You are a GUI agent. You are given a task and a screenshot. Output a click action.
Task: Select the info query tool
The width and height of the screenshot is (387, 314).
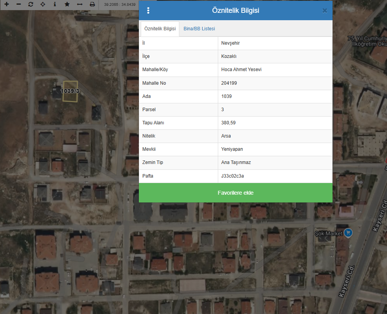click(55, 4)
